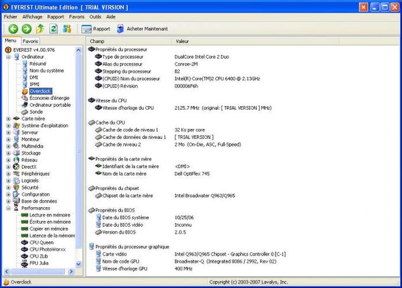Refresh the page using the refresh icon
Viewport: 402px width, 288px height.
[53, 29]
